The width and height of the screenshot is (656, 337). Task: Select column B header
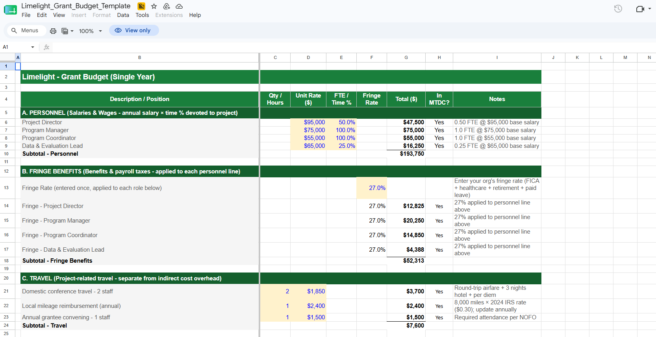139,57
